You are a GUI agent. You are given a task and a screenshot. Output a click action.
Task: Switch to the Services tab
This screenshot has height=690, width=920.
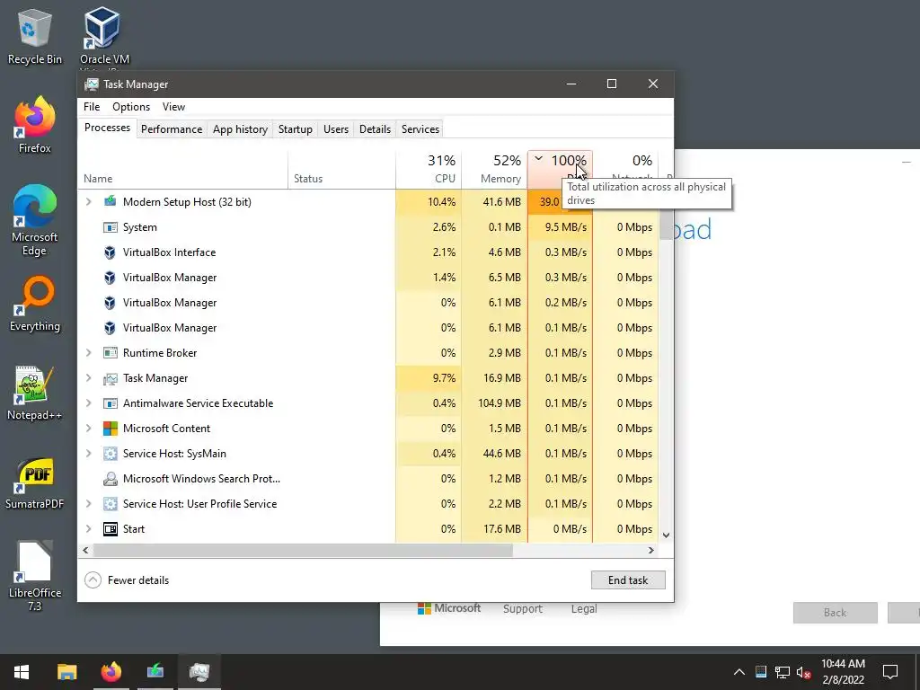pyautogui.click(x=420, y=129)
